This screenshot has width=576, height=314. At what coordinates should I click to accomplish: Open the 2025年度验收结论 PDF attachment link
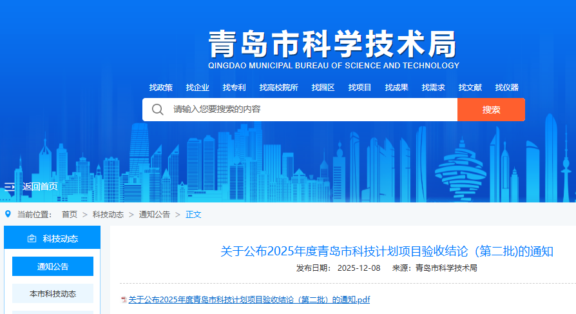[249, 300]
